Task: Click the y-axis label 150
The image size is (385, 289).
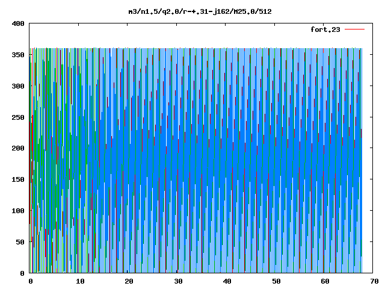Action: coord(18,179)
